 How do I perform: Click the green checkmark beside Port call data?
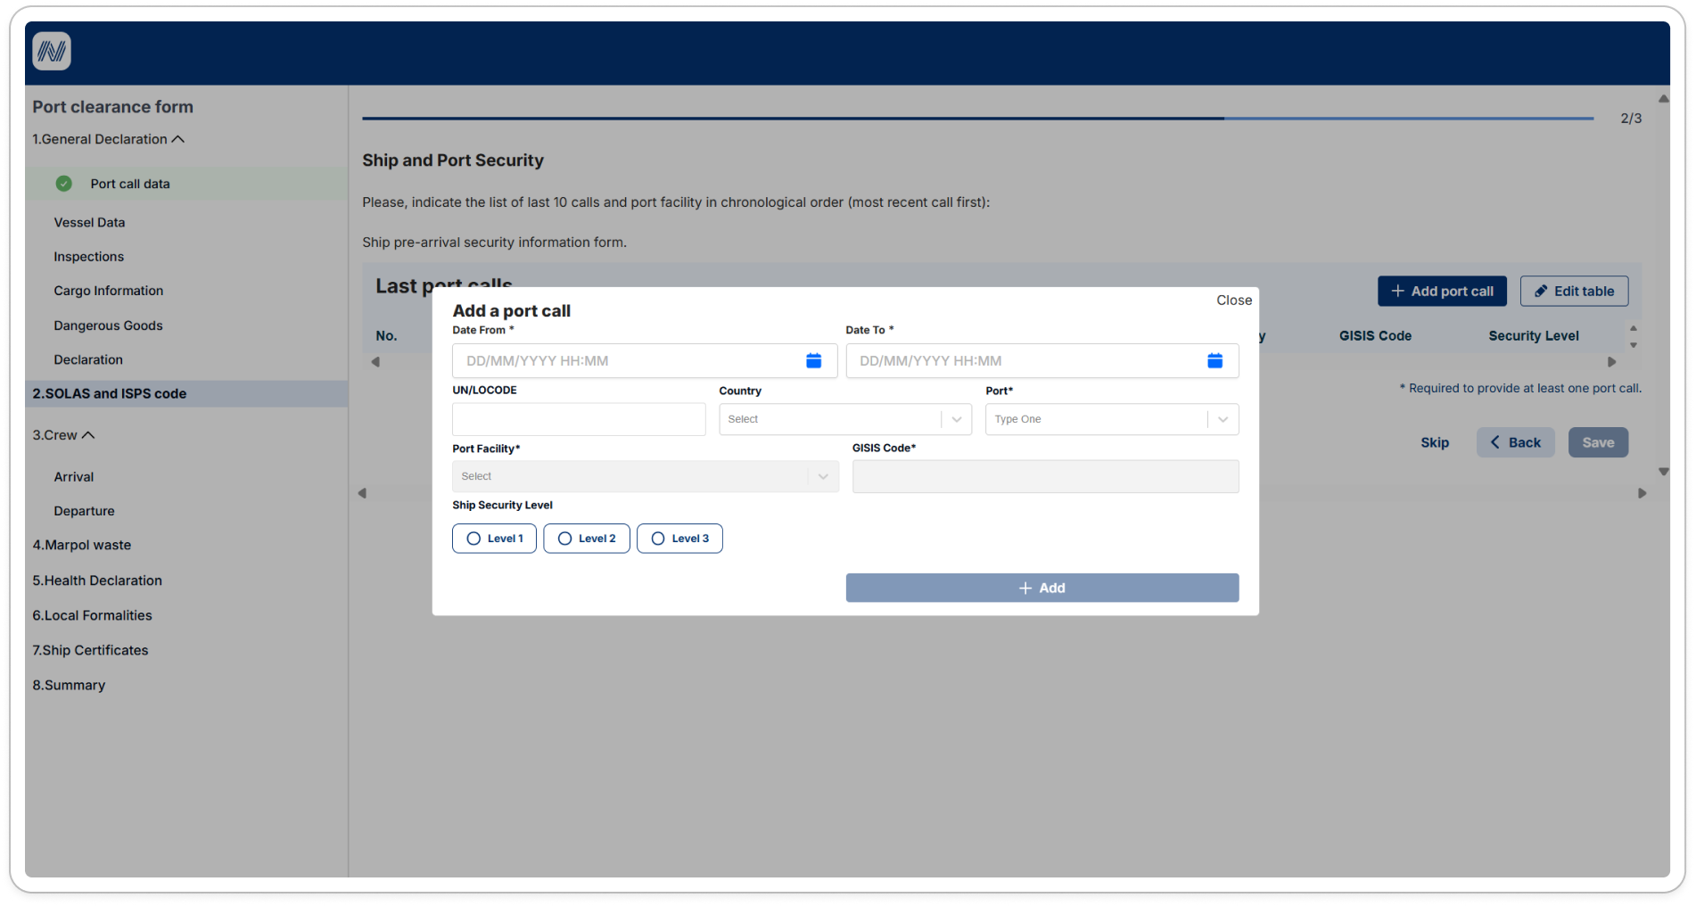[x=64, y=184]
